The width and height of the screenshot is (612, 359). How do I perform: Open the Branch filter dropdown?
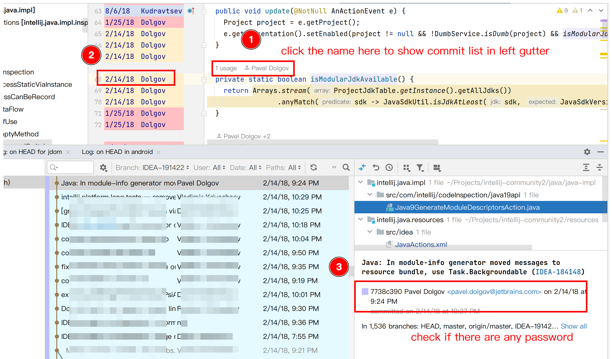pyautogui.click(x=152, y=168)
